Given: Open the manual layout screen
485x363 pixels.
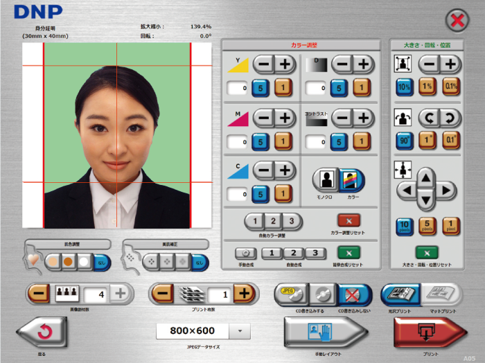Looking at the screenshot, I should click(324, 333).
